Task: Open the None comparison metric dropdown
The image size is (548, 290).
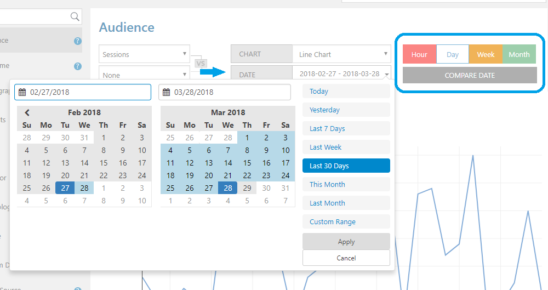Action: (x=144, y=73)
